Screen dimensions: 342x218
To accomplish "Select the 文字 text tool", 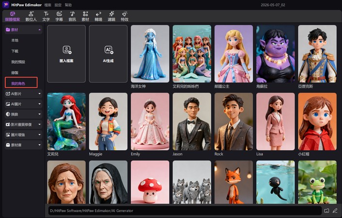I will coord(46,16).
